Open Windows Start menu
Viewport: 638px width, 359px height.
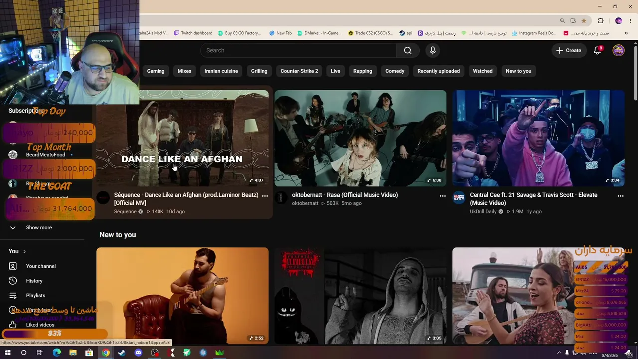pyautogui.click(x=8, y=353)
